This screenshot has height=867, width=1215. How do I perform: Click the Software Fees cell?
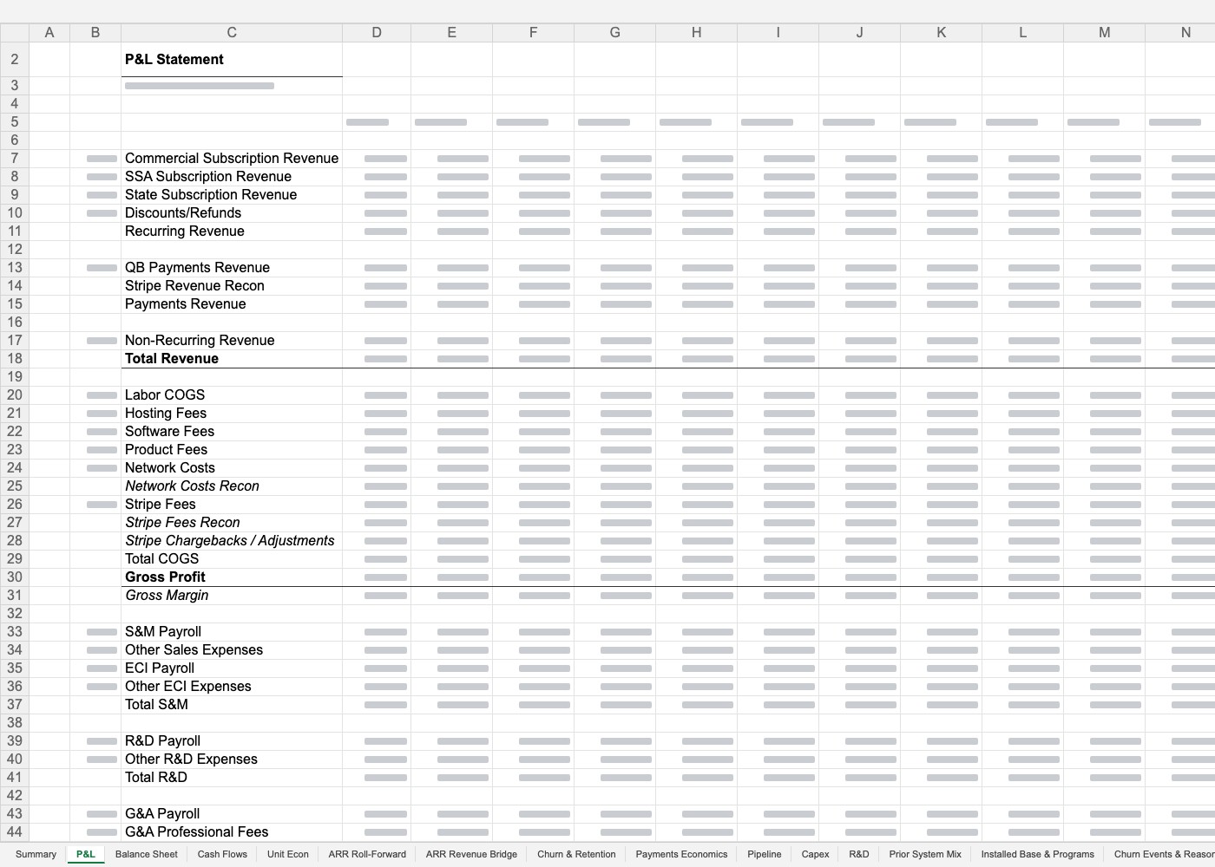click(x=232, y=432)
